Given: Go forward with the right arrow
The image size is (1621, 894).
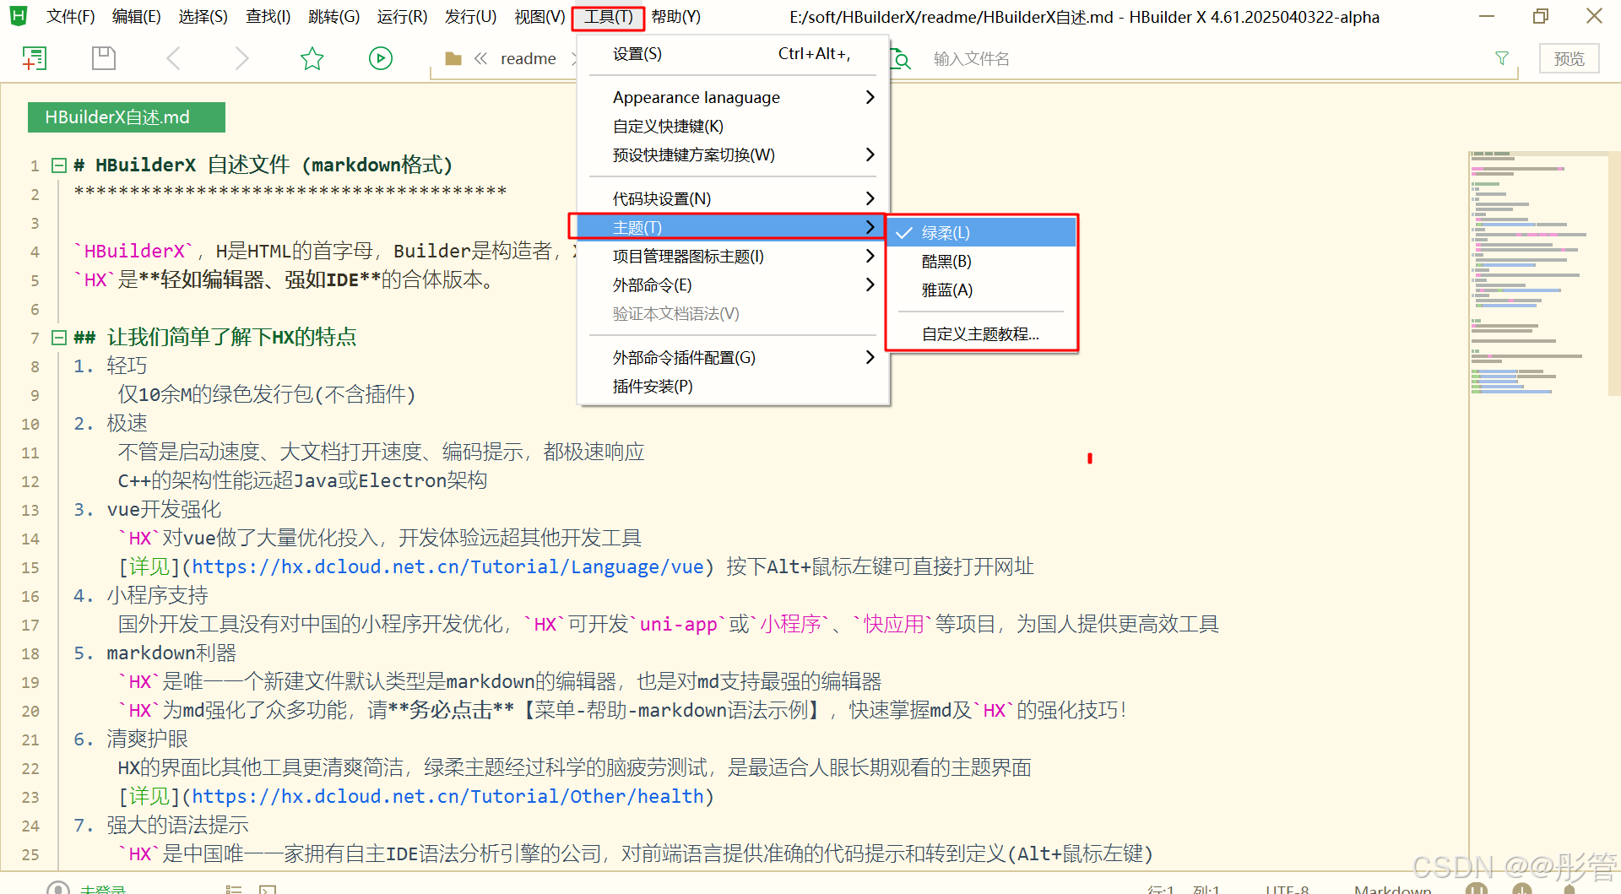Looking at the screenshot, I should tap(241, 58).
